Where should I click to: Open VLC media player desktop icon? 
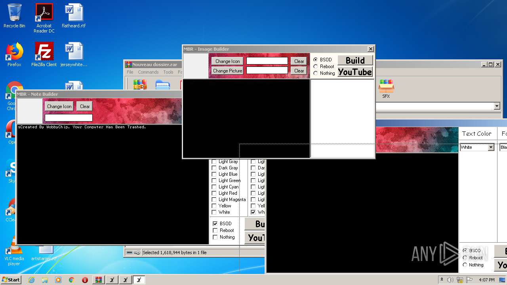tap(14, 251)
